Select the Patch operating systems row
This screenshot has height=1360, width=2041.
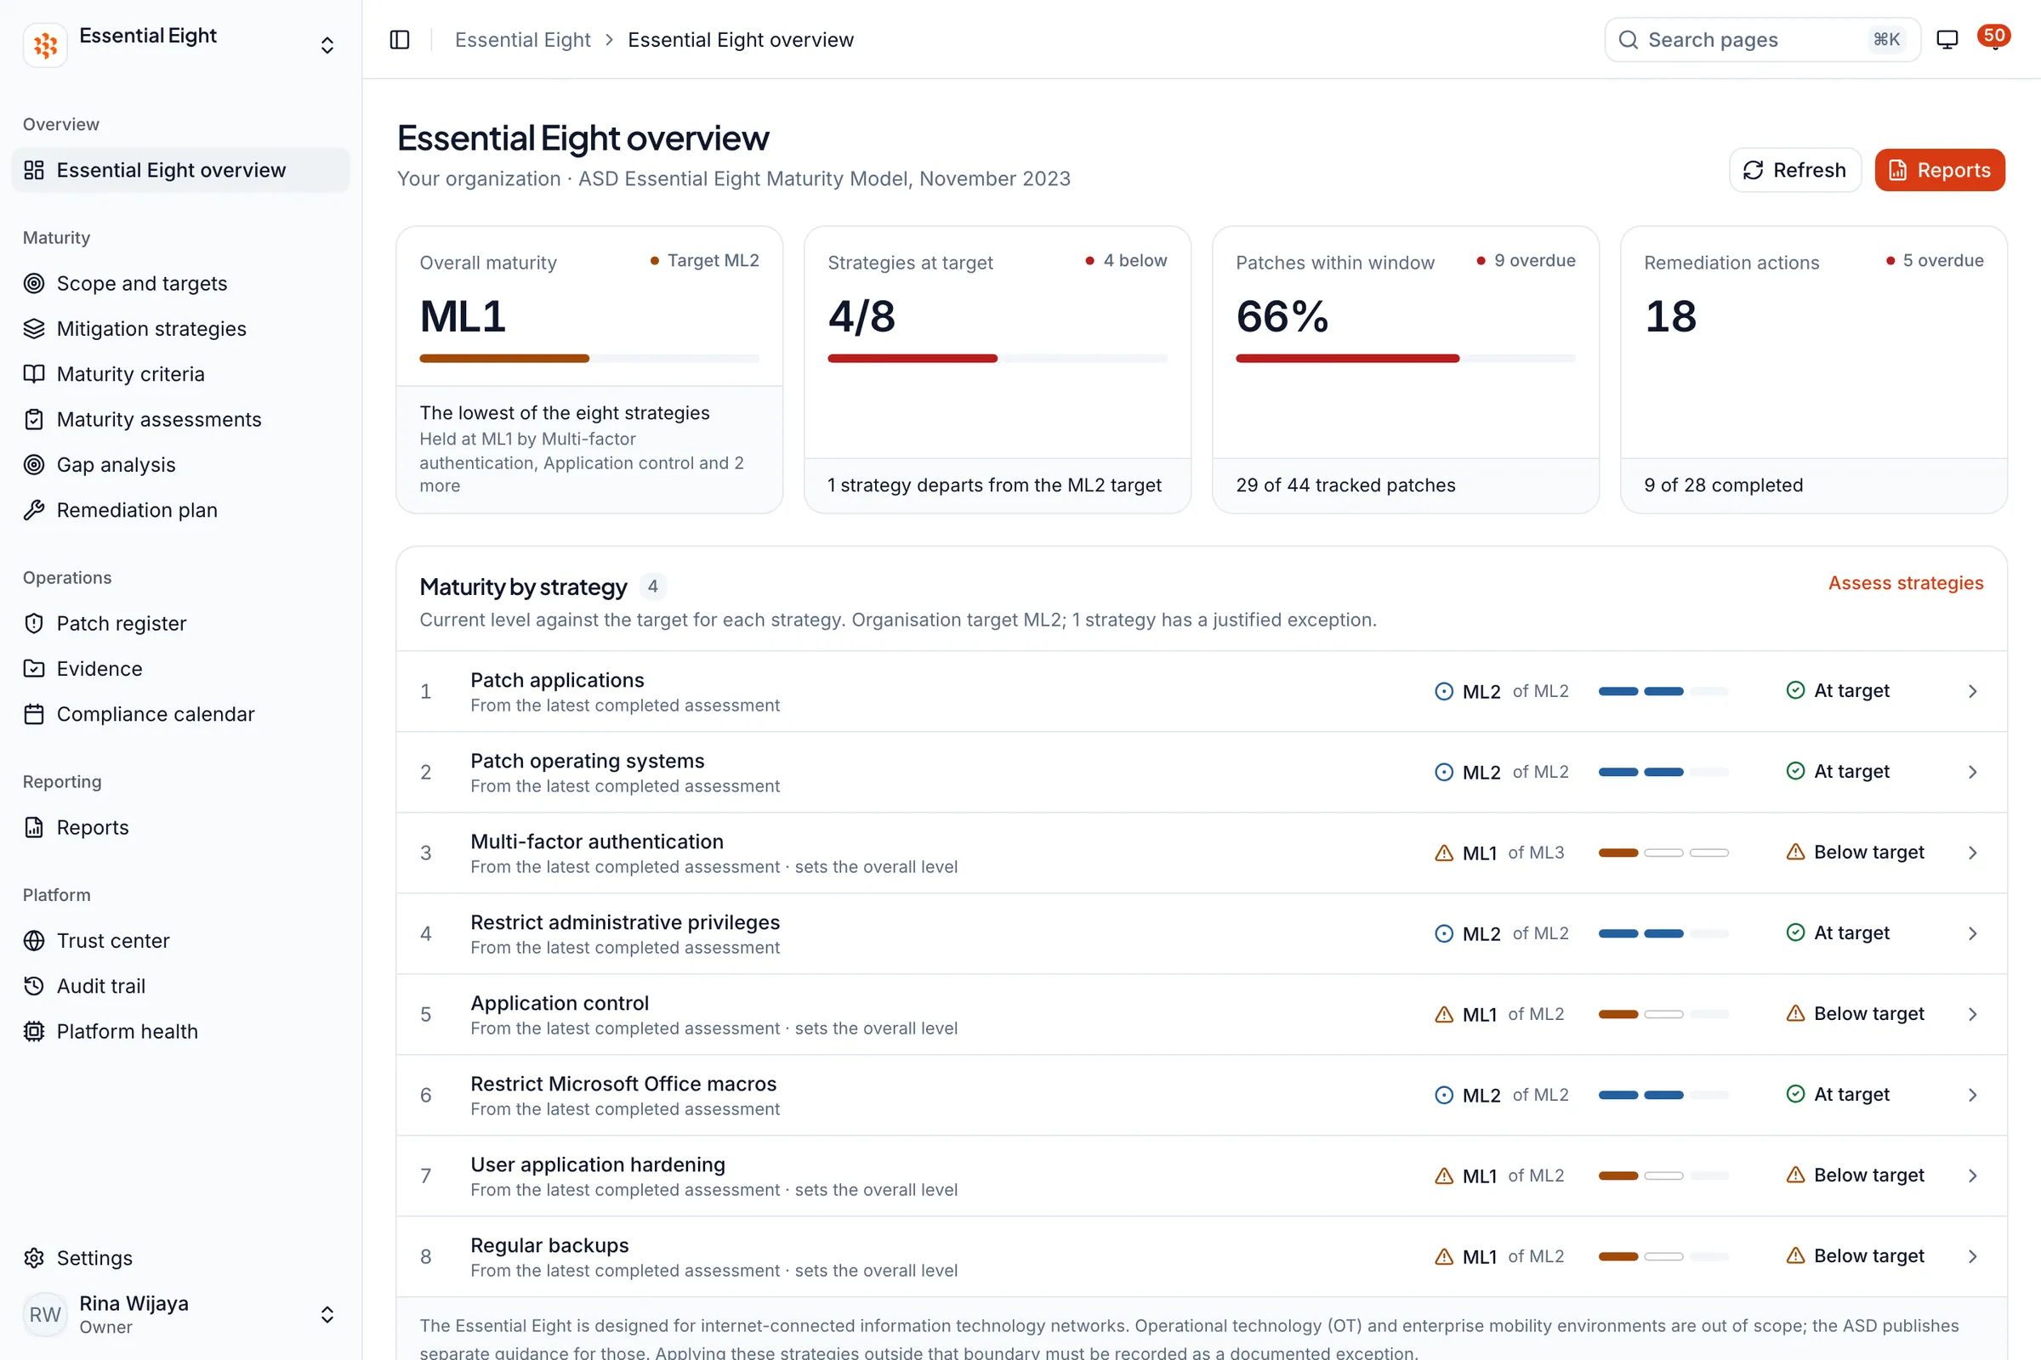tap(1201, 772)
